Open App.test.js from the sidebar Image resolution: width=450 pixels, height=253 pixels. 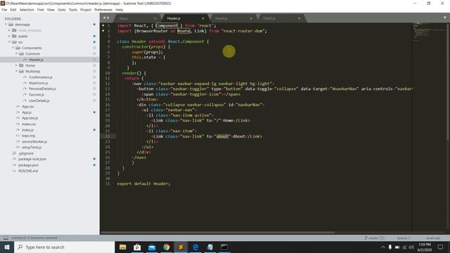tap(30, 118)
